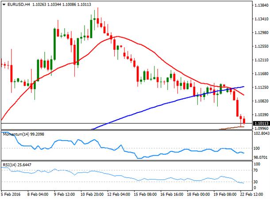Click the RSI 70 level scale label
Viewport: 270px width, 199px height.
(x=255, y=170)
